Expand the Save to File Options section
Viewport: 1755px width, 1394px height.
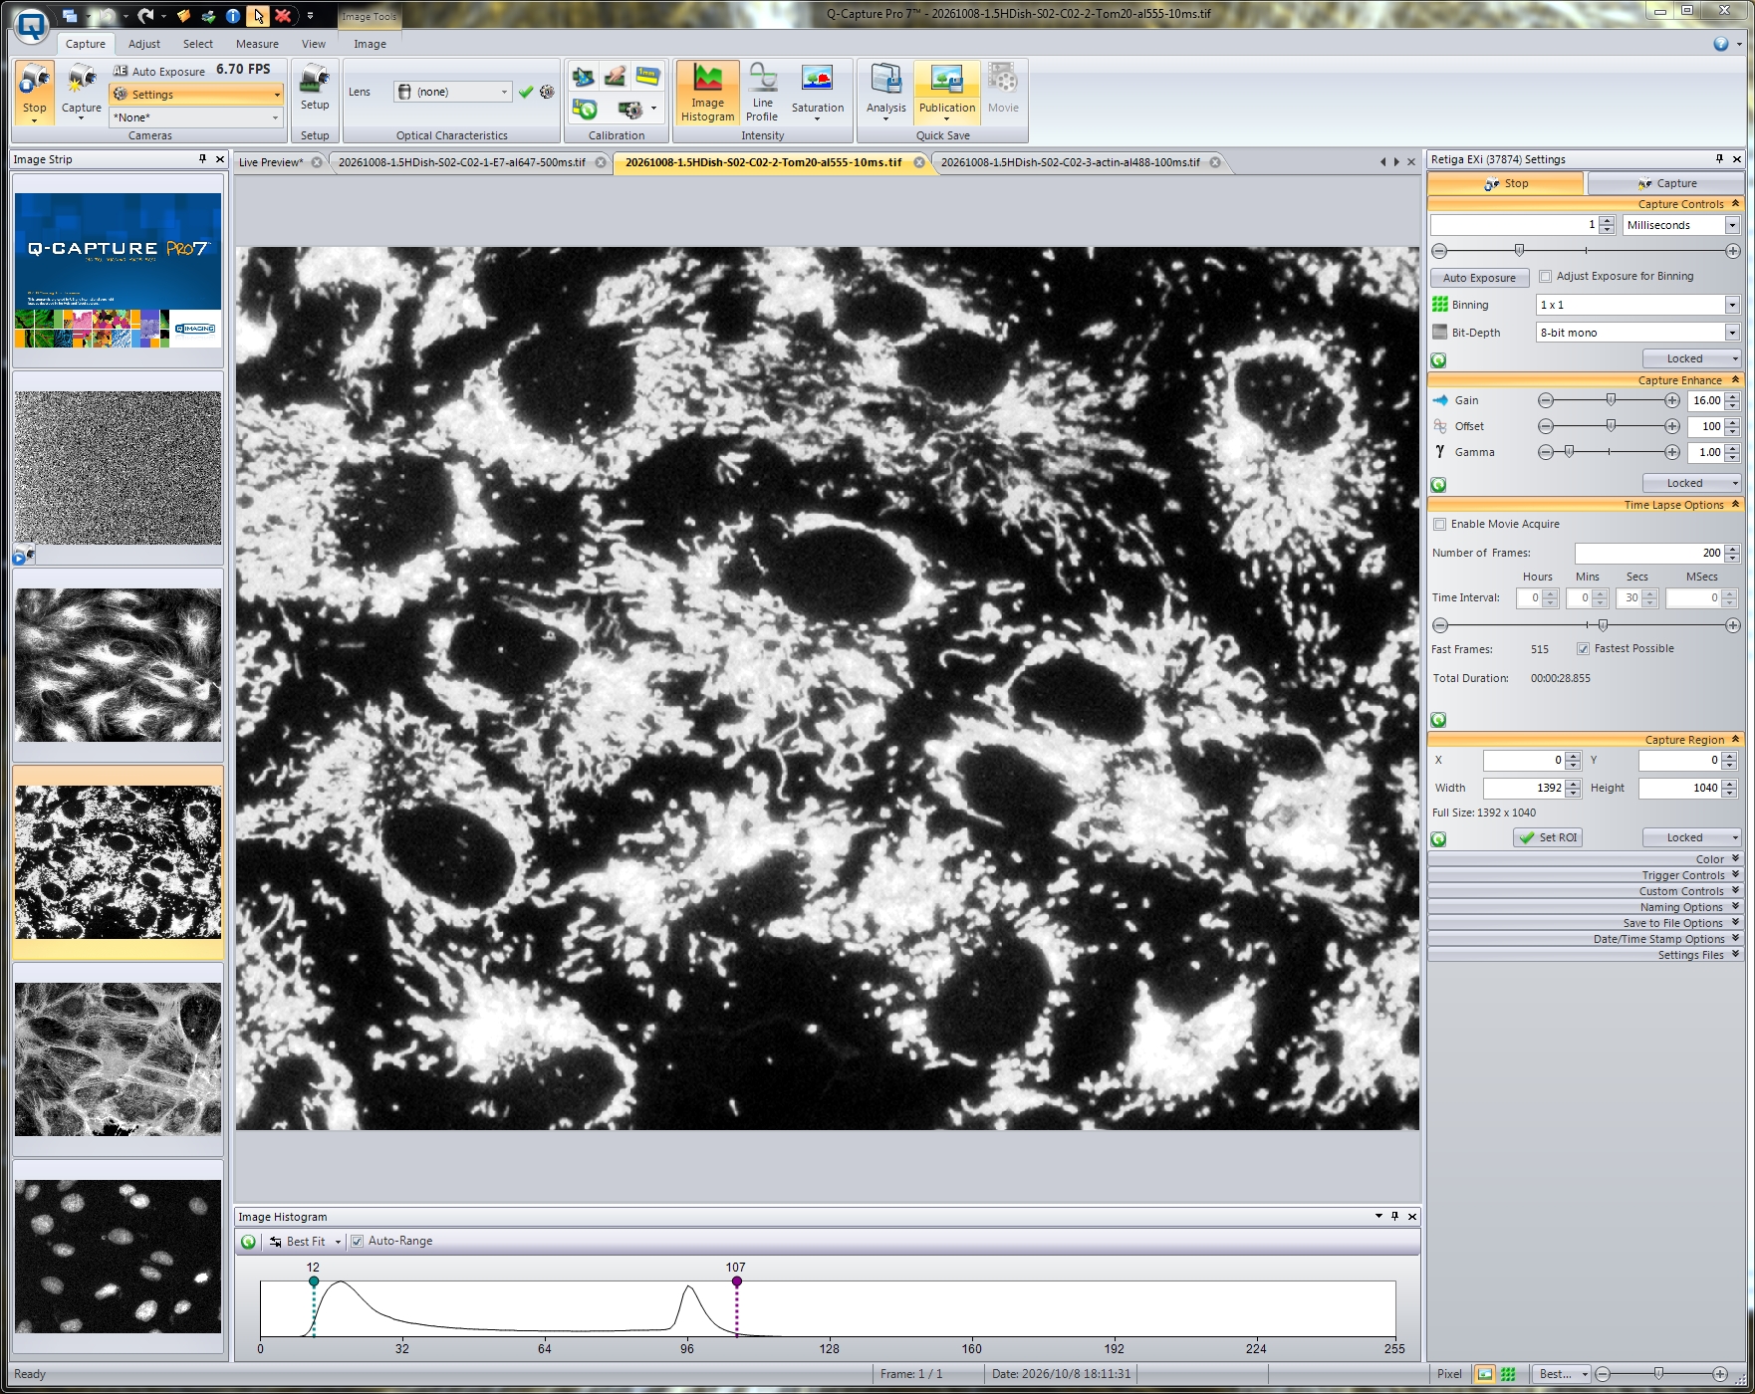(x=1585, y=923)
